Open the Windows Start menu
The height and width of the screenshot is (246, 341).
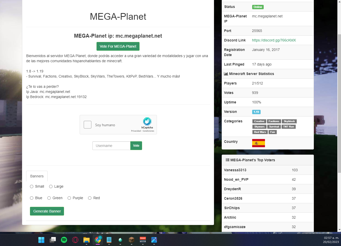click(x=41, y=240)
